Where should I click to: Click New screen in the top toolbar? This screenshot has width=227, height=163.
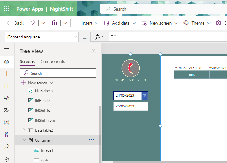159,23
